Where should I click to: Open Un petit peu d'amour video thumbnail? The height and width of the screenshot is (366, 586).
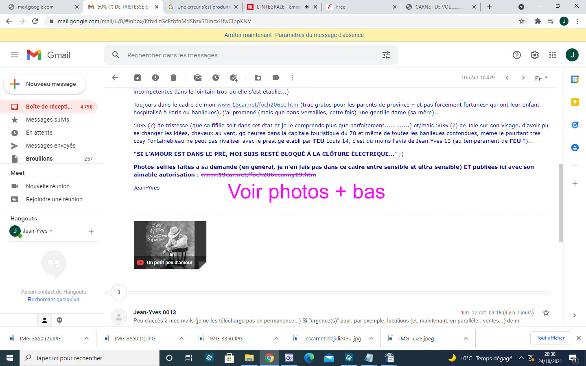170,245
